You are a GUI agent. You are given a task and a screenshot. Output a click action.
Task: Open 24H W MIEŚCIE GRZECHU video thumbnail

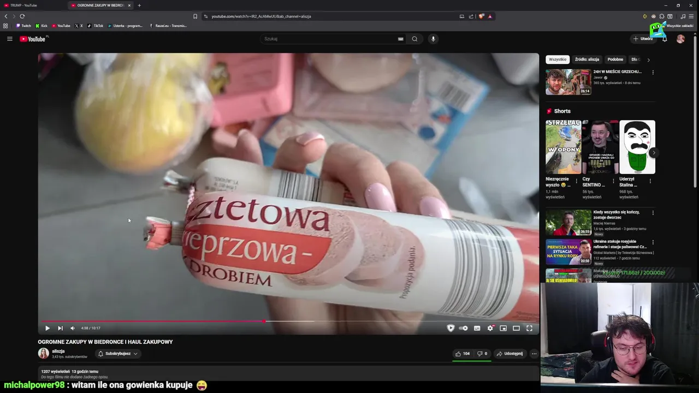[568, 82]
